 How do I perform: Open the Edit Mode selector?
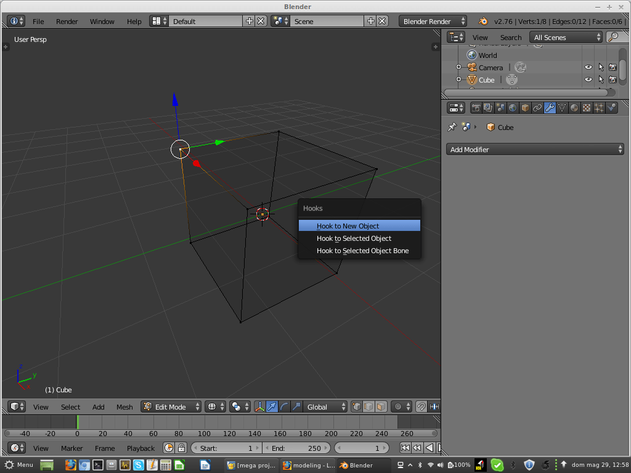tap(171, 406)
